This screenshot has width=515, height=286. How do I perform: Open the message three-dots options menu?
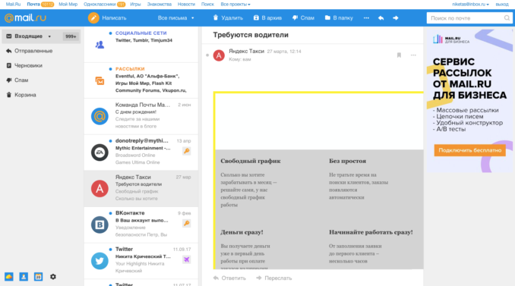[413, 55]
